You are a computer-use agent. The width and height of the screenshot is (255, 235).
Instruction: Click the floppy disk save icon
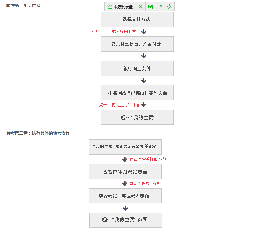[150, 6]
